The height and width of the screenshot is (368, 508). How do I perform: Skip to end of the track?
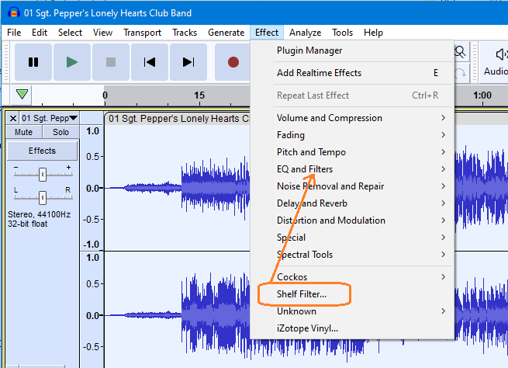pos(188,62)
